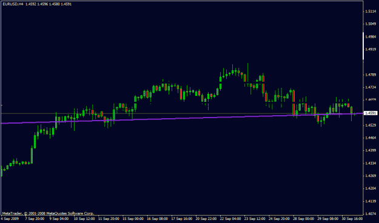
Task: Click the 29 Sep 08:00 time label
Action: pyautogui.click(x=329, y=219)
